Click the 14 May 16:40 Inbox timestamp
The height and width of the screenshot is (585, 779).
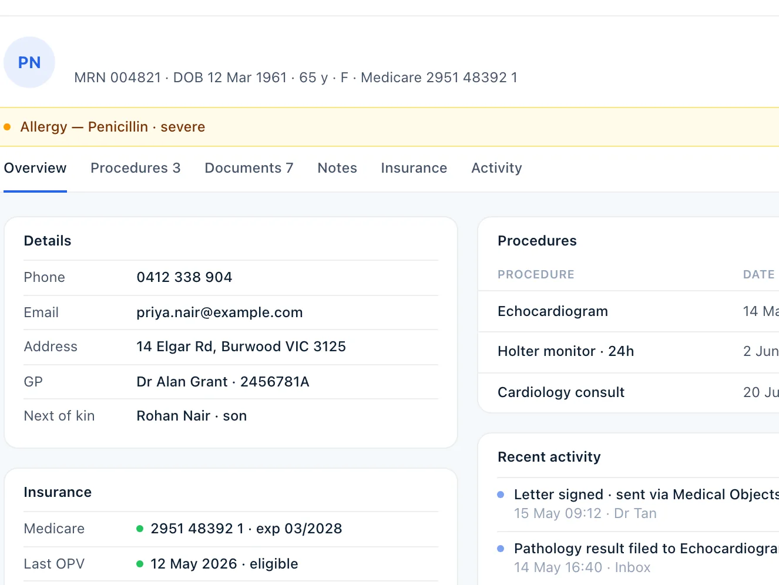(582, 567)
